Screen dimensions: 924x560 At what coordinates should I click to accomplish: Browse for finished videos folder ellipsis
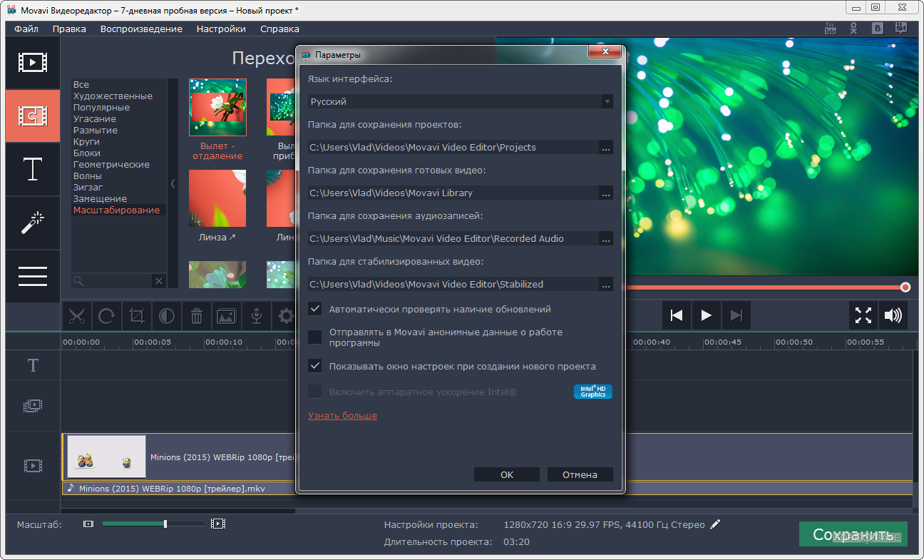click(x=606, y=193)
